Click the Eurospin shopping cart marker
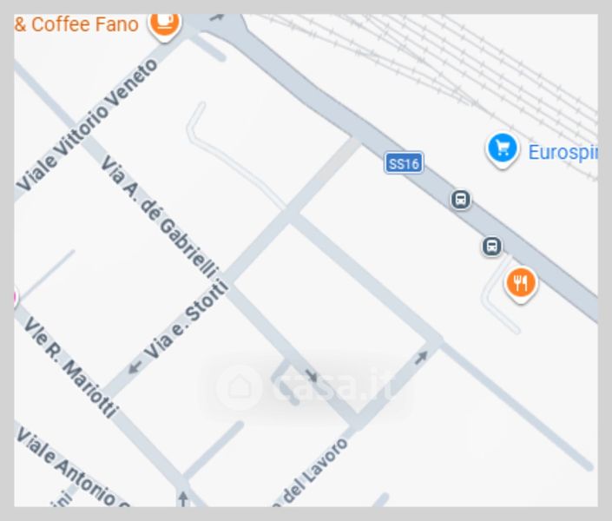Viewport: 612px width, 521px height. [x=503, y=150]
